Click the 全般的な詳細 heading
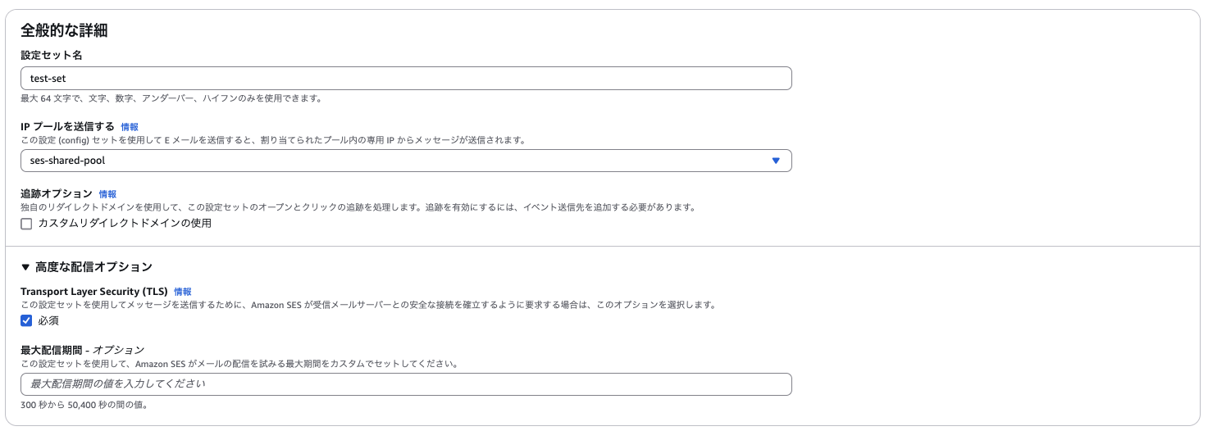1208x431 pixels. [64, 31]
